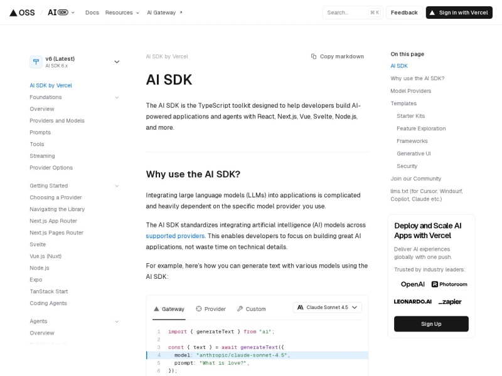Jump to Feature Exploration section
Image resolution: width=502 pixels, height=376 pixels.
click(x=421, y=128)
